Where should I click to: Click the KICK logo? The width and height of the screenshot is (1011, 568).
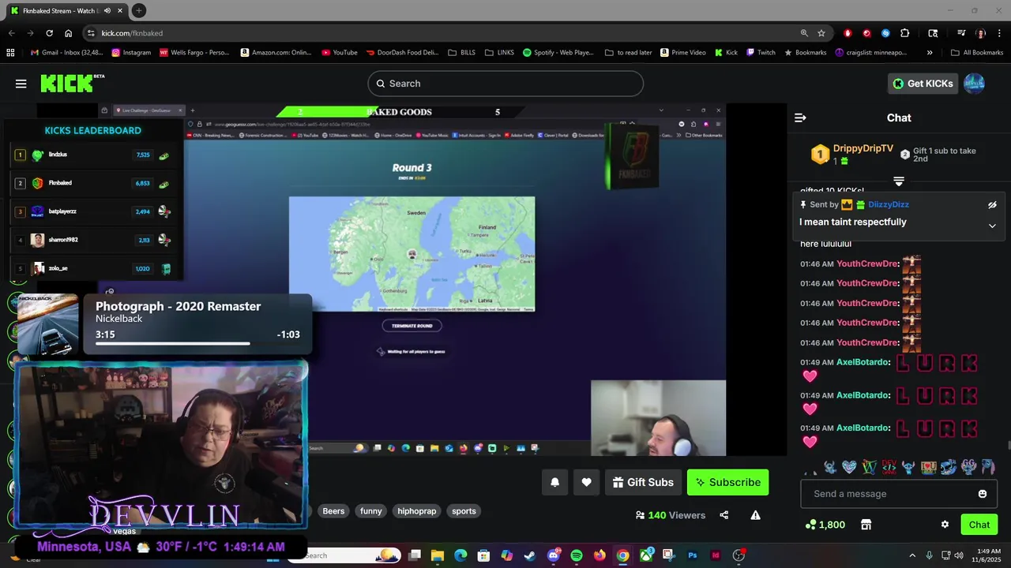pos(72,83)
